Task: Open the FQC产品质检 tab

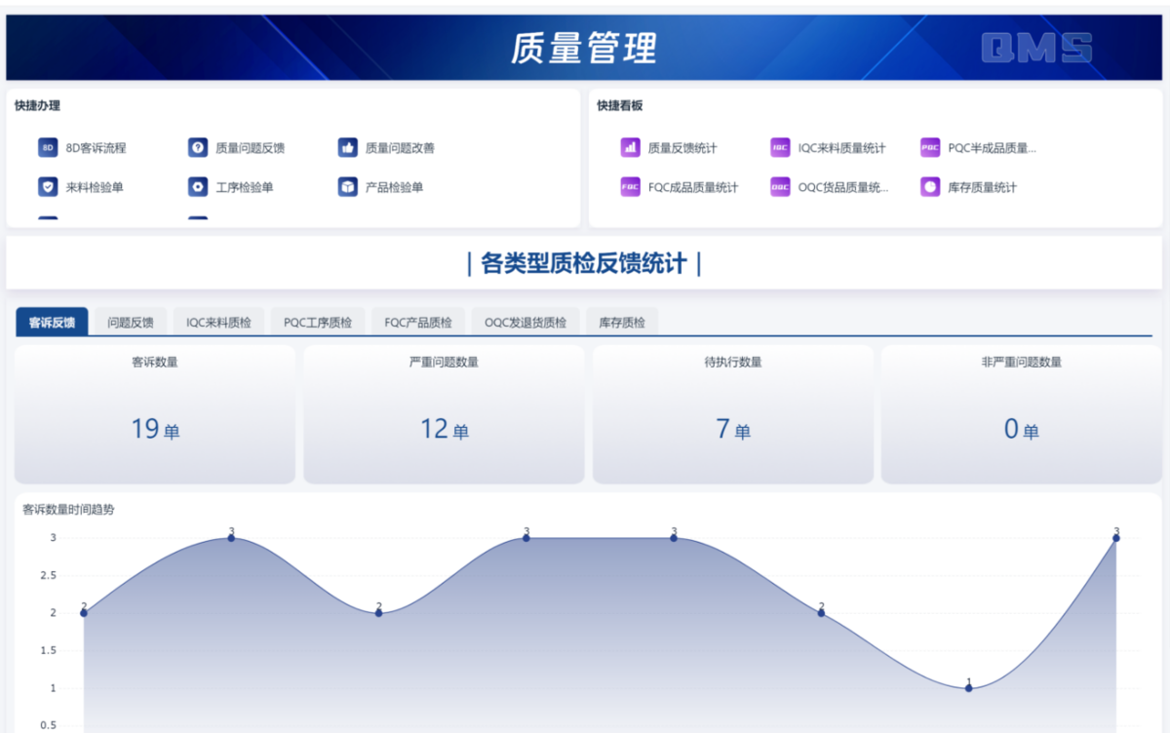Action: click(x=418, y=323)
